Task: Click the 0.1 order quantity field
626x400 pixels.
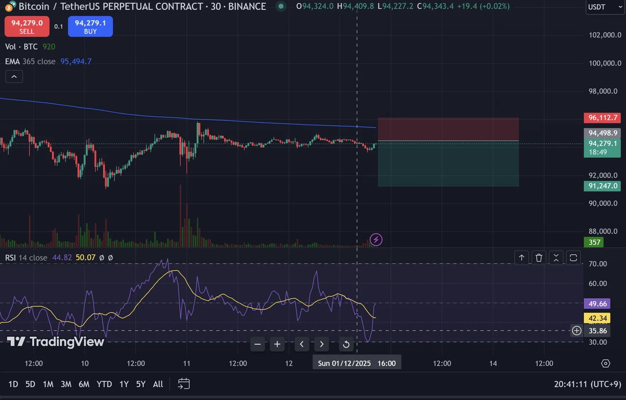Action: [59, 27]
